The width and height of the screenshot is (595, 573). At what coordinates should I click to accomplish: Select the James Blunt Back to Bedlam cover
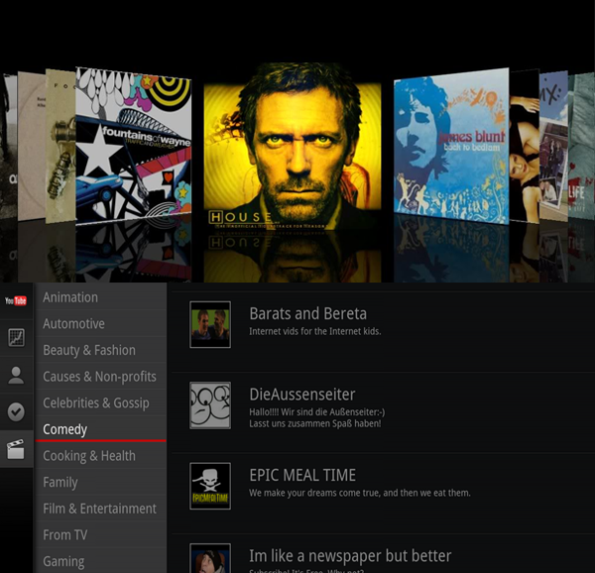click(x=451, y=146)
